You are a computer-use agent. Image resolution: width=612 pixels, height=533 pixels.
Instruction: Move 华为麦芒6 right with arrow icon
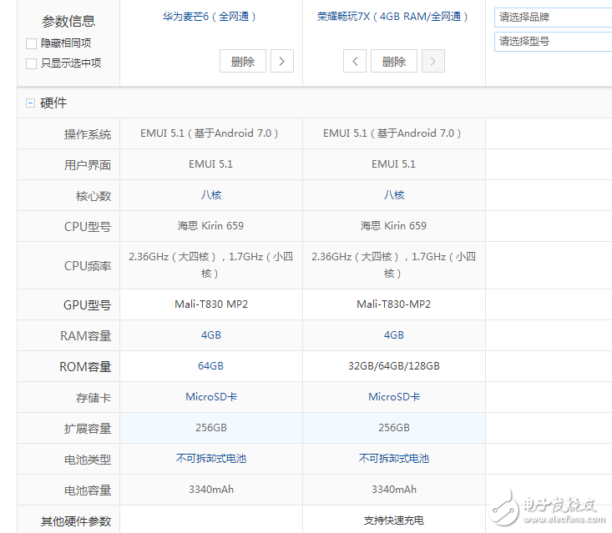coord(282,61)
